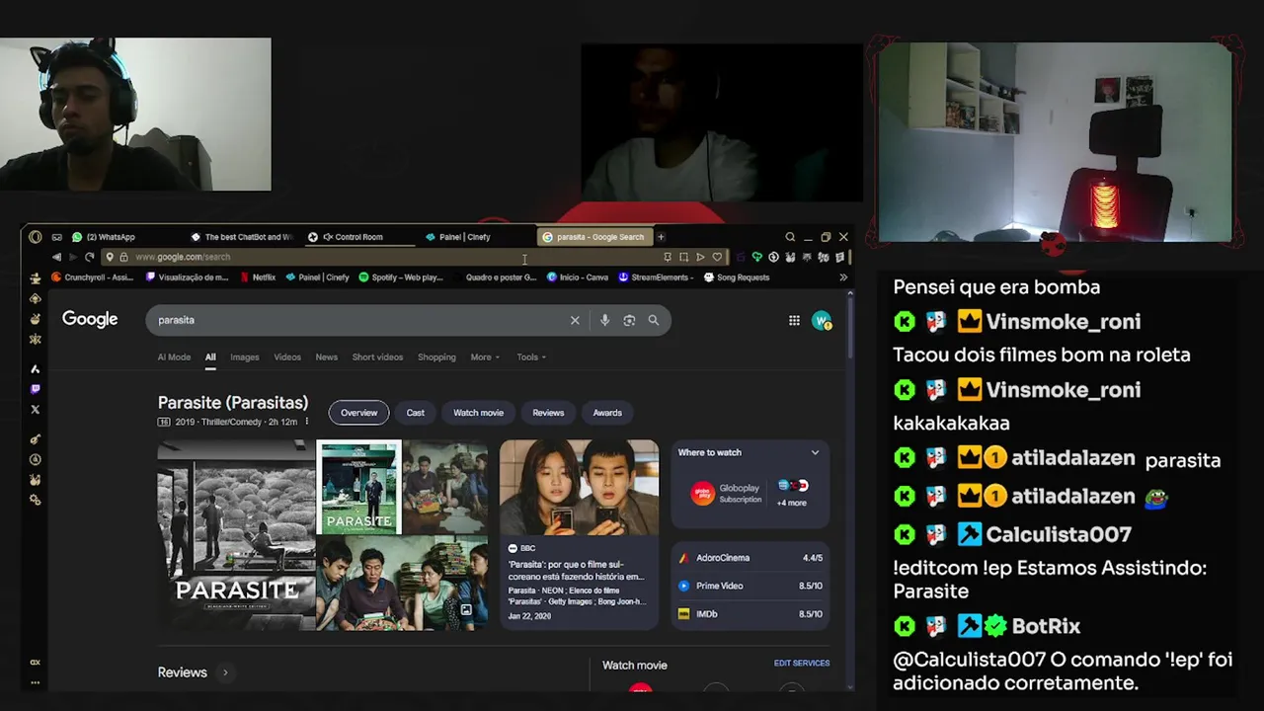Open the BBC article about Parasita

(x=579, y=534)
